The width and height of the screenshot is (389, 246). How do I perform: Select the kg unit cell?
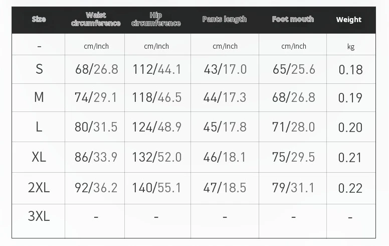pos(350,47)
